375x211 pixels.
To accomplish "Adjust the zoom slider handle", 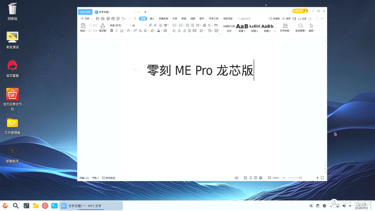I will (x=301, y=178).
